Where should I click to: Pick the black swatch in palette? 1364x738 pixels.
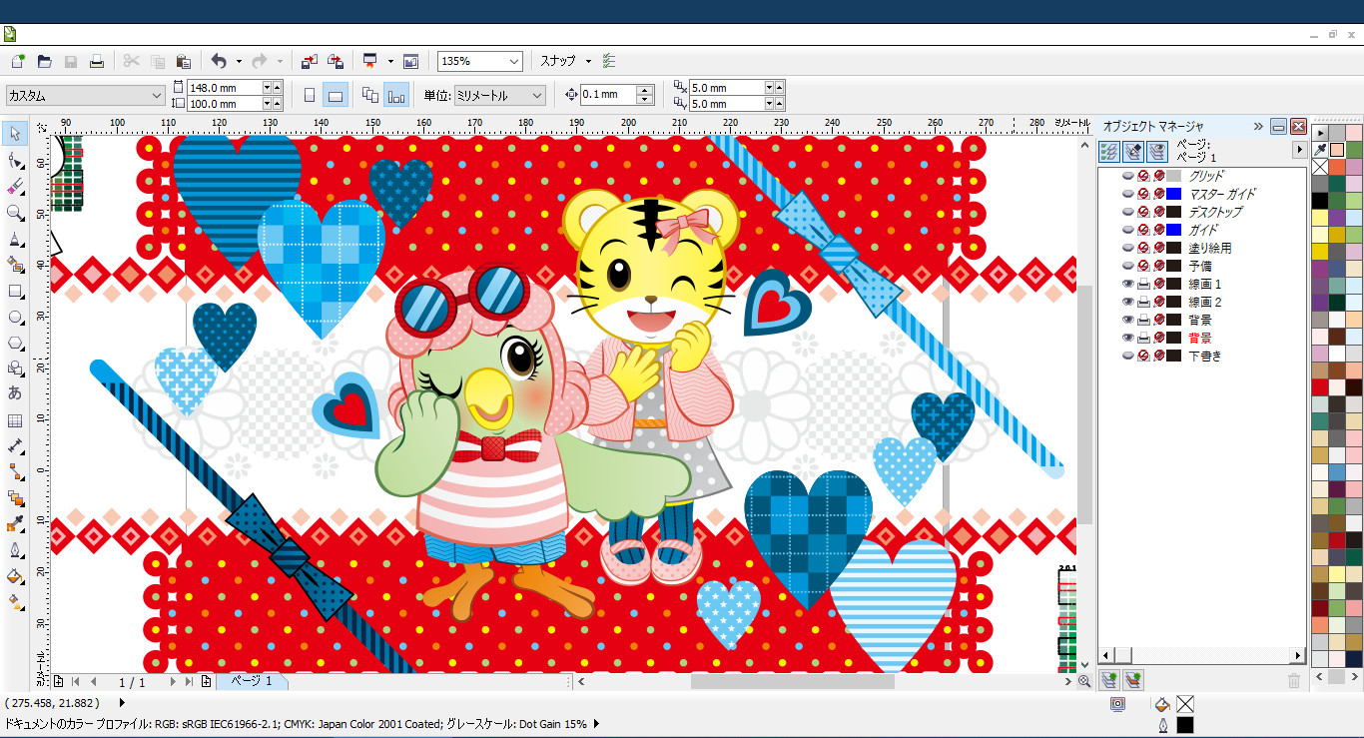[1320, 201]
